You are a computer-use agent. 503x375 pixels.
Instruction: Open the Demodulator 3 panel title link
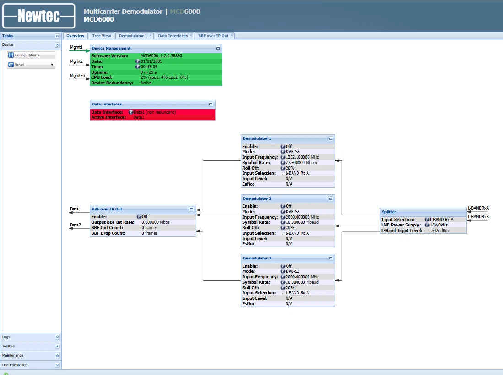coord(257,259)
